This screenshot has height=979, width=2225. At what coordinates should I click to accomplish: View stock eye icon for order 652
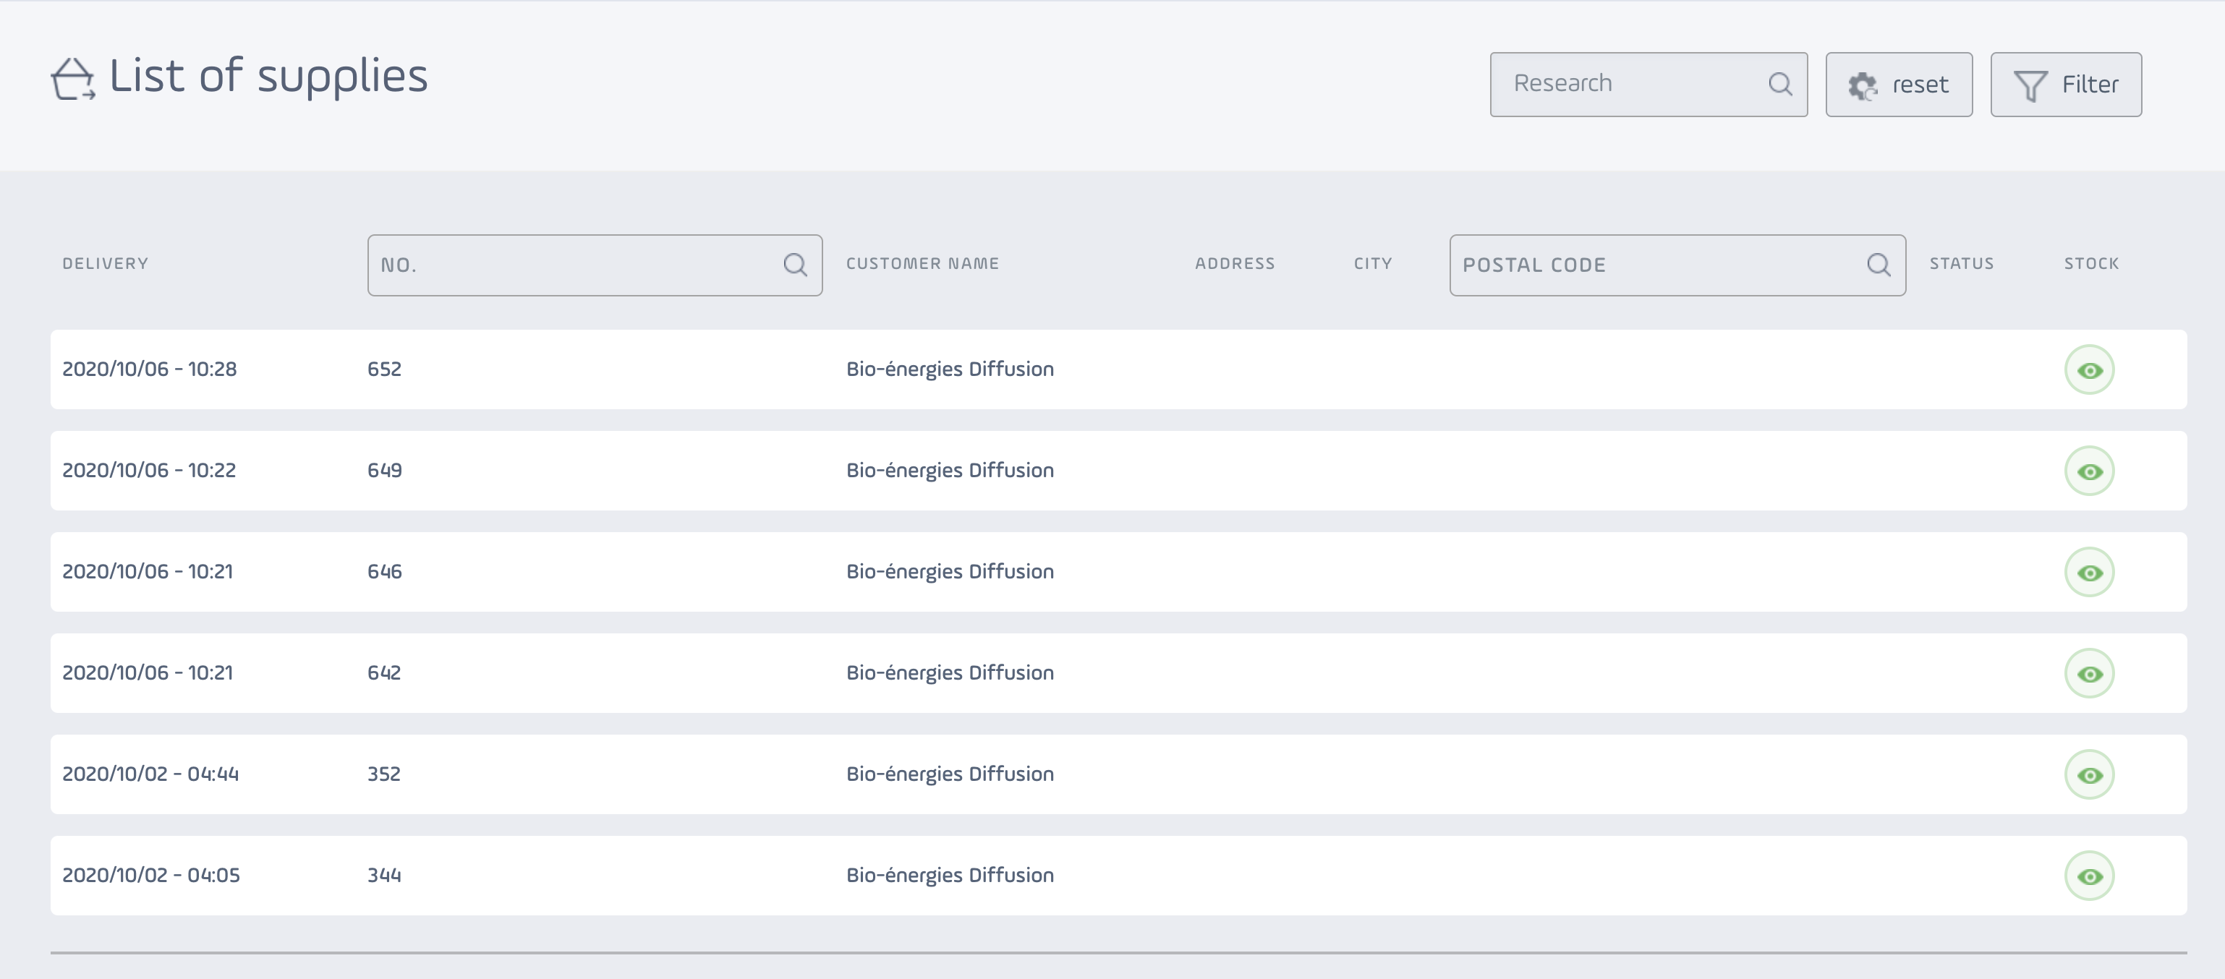click(2090, 370)
